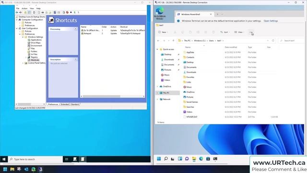
Task: Click the Forward arrow in GPO editor toolbar
Action: [20, 12]
